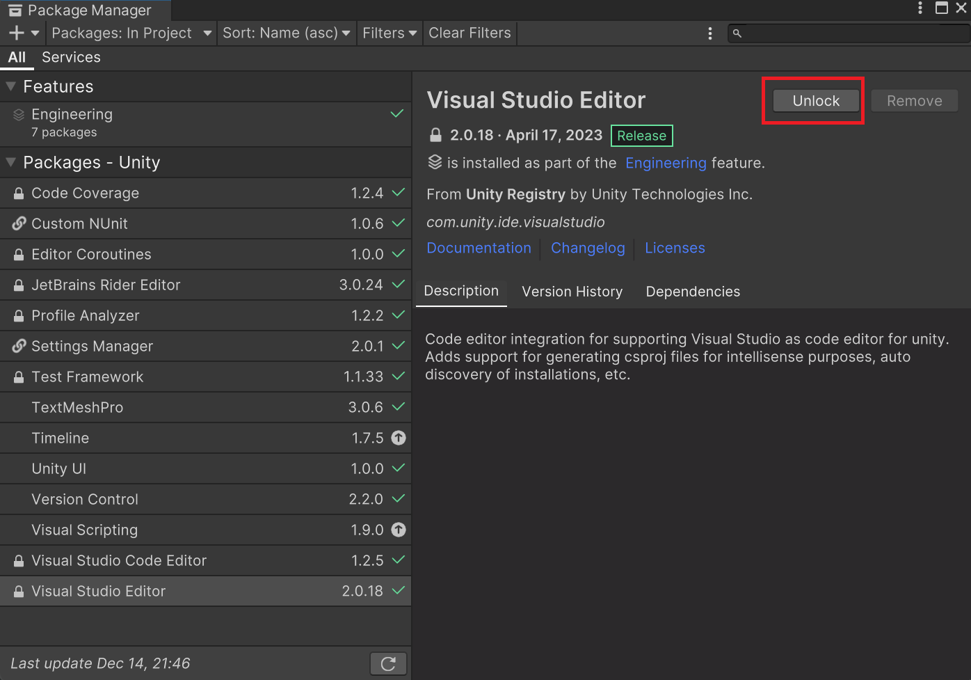Click the lock icon beside Code Coverage

[19, 193]
